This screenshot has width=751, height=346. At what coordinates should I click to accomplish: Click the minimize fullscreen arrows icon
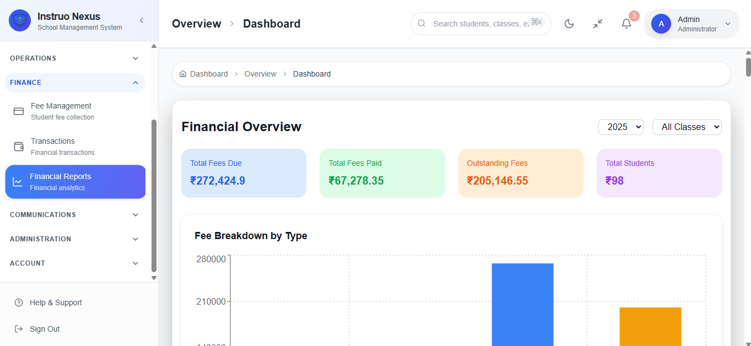pyautogui.click(x=598, y=24)
